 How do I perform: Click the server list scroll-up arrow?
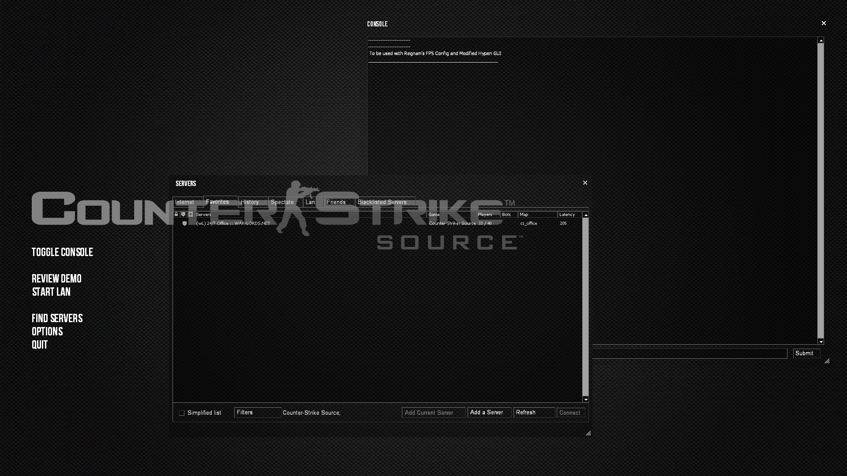(586, 215)
